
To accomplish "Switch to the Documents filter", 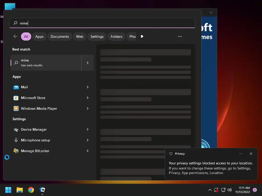I will tap(60, 36).
